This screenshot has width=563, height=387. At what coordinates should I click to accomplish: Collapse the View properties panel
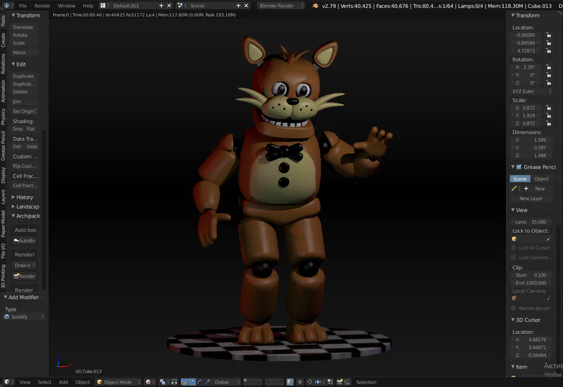coord(519,210)
